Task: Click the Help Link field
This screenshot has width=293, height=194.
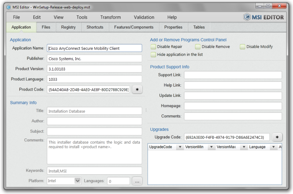Action: (x=233, y=85)
